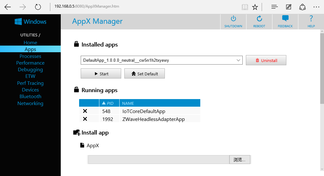Image resolution: width=324 pixels, height=176 pixels.
Task: Set selected app as default
Action: coord(144,74)
